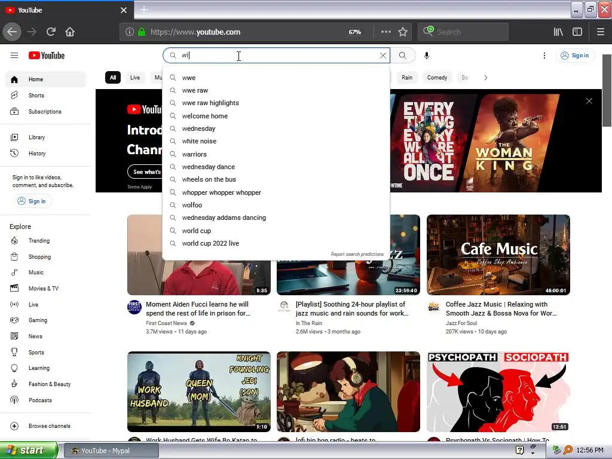The width and height of the screenshot is (612, 459).
Task: Close the YouTube browser tab
Action: click(x=123, y=10)
